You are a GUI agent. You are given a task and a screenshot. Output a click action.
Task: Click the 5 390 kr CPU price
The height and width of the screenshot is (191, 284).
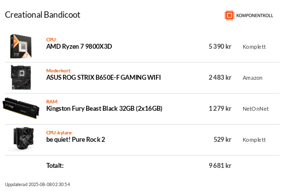[220, 47]
